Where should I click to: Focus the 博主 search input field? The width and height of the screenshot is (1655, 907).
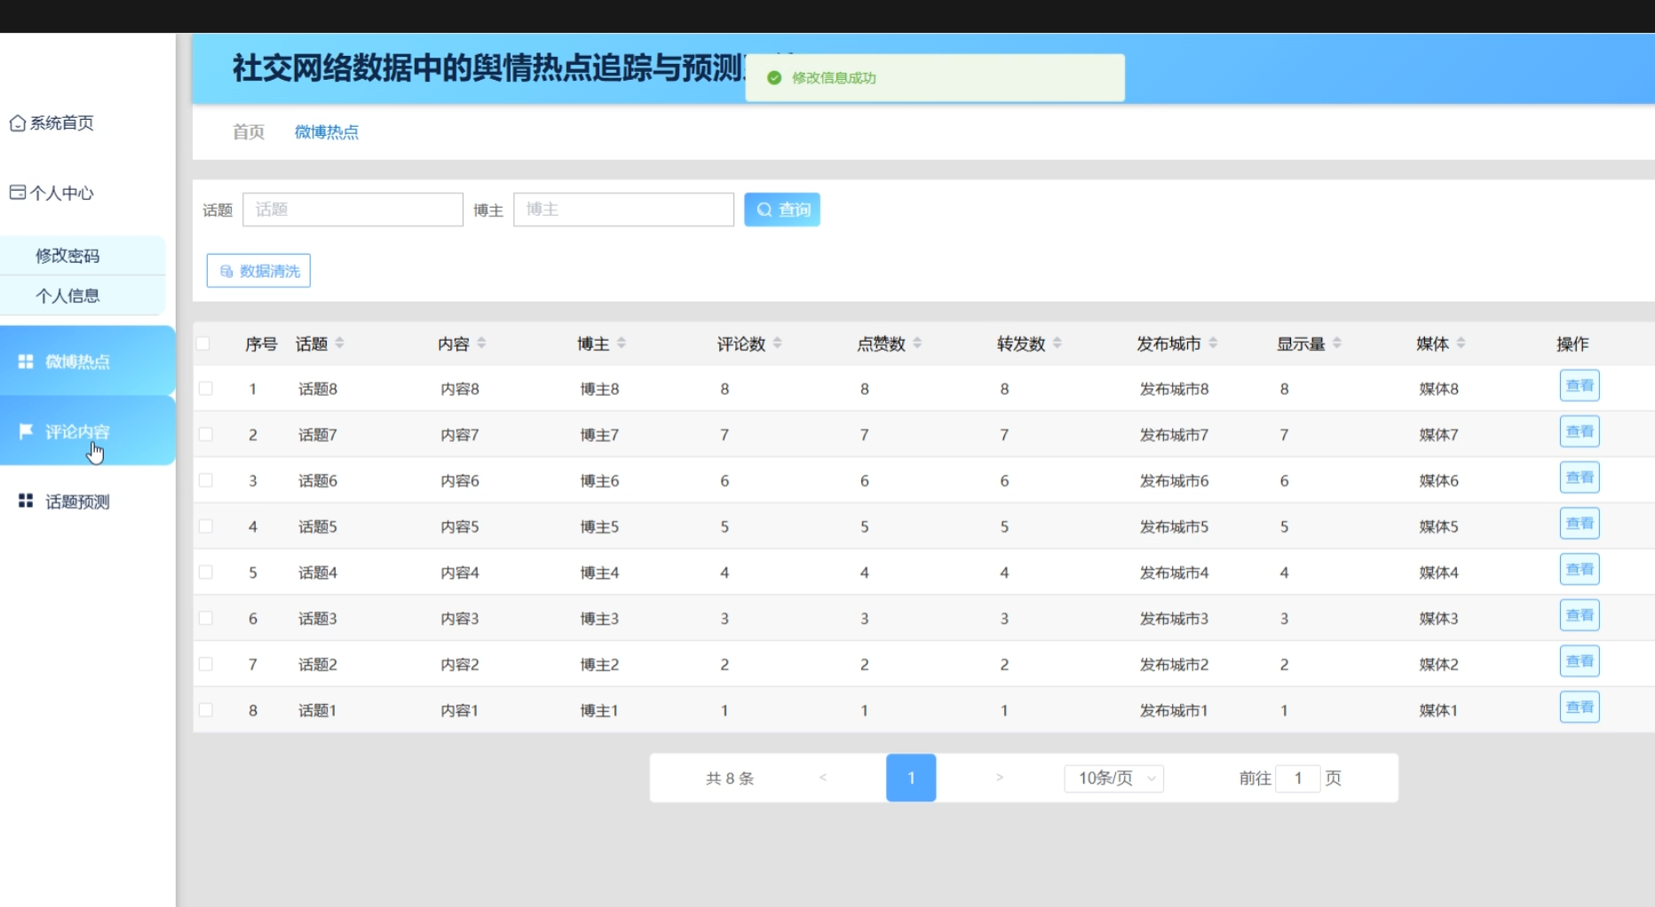pyautogui.click(x=623, y=209)
